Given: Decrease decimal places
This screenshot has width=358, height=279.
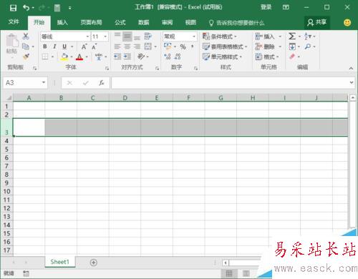Looking at the screenshot, I should pyautogui.click(x=178, y=57).
